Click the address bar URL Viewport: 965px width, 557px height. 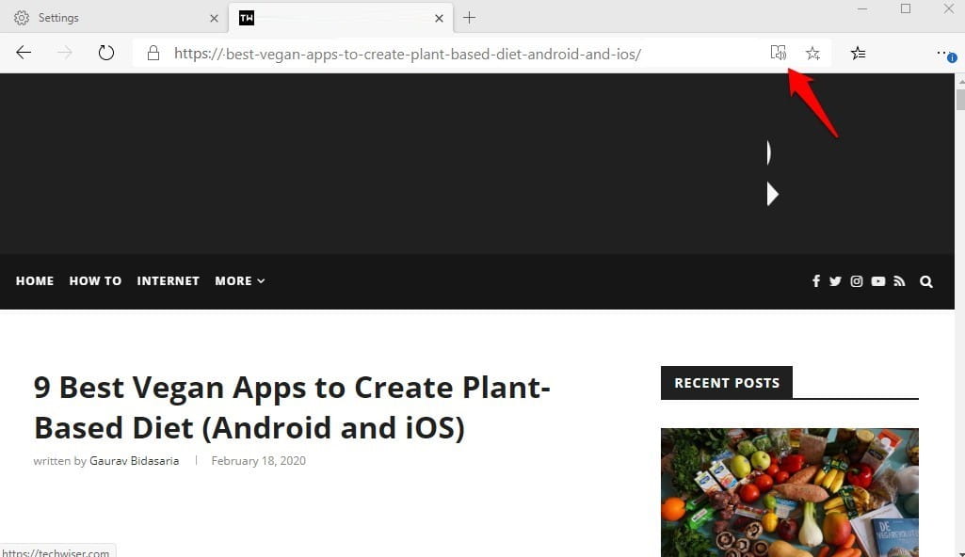[x=408, y=54]
